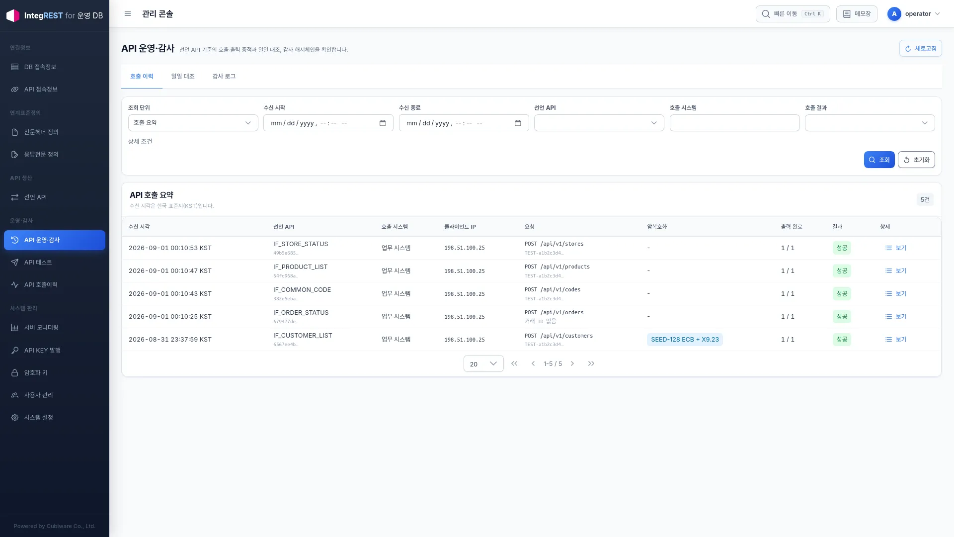Click the 수신 종료 datetime field
This screenshot has width=954, height=537.
[464, 123]
